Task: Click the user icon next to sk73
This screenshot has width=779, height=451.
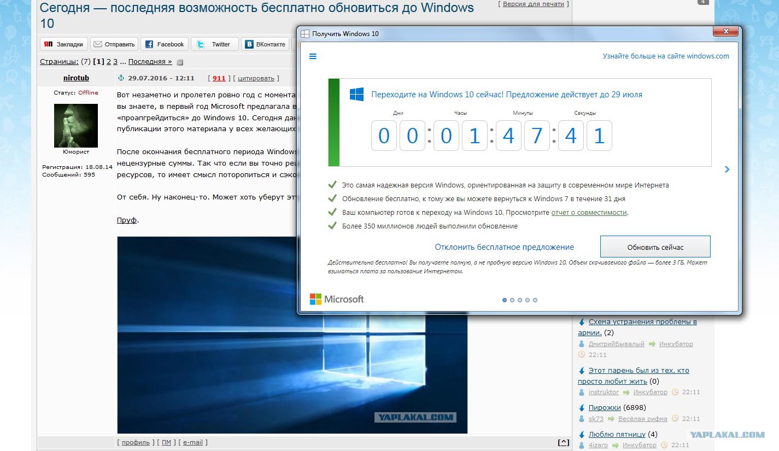Action: pos(582,419)
